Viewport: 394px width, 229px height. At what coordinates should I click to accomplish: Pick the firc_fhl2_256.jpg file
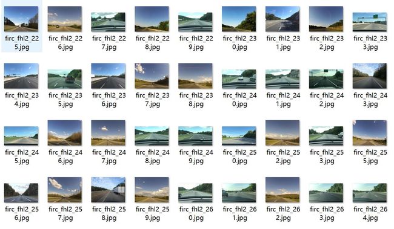[21, 193]
